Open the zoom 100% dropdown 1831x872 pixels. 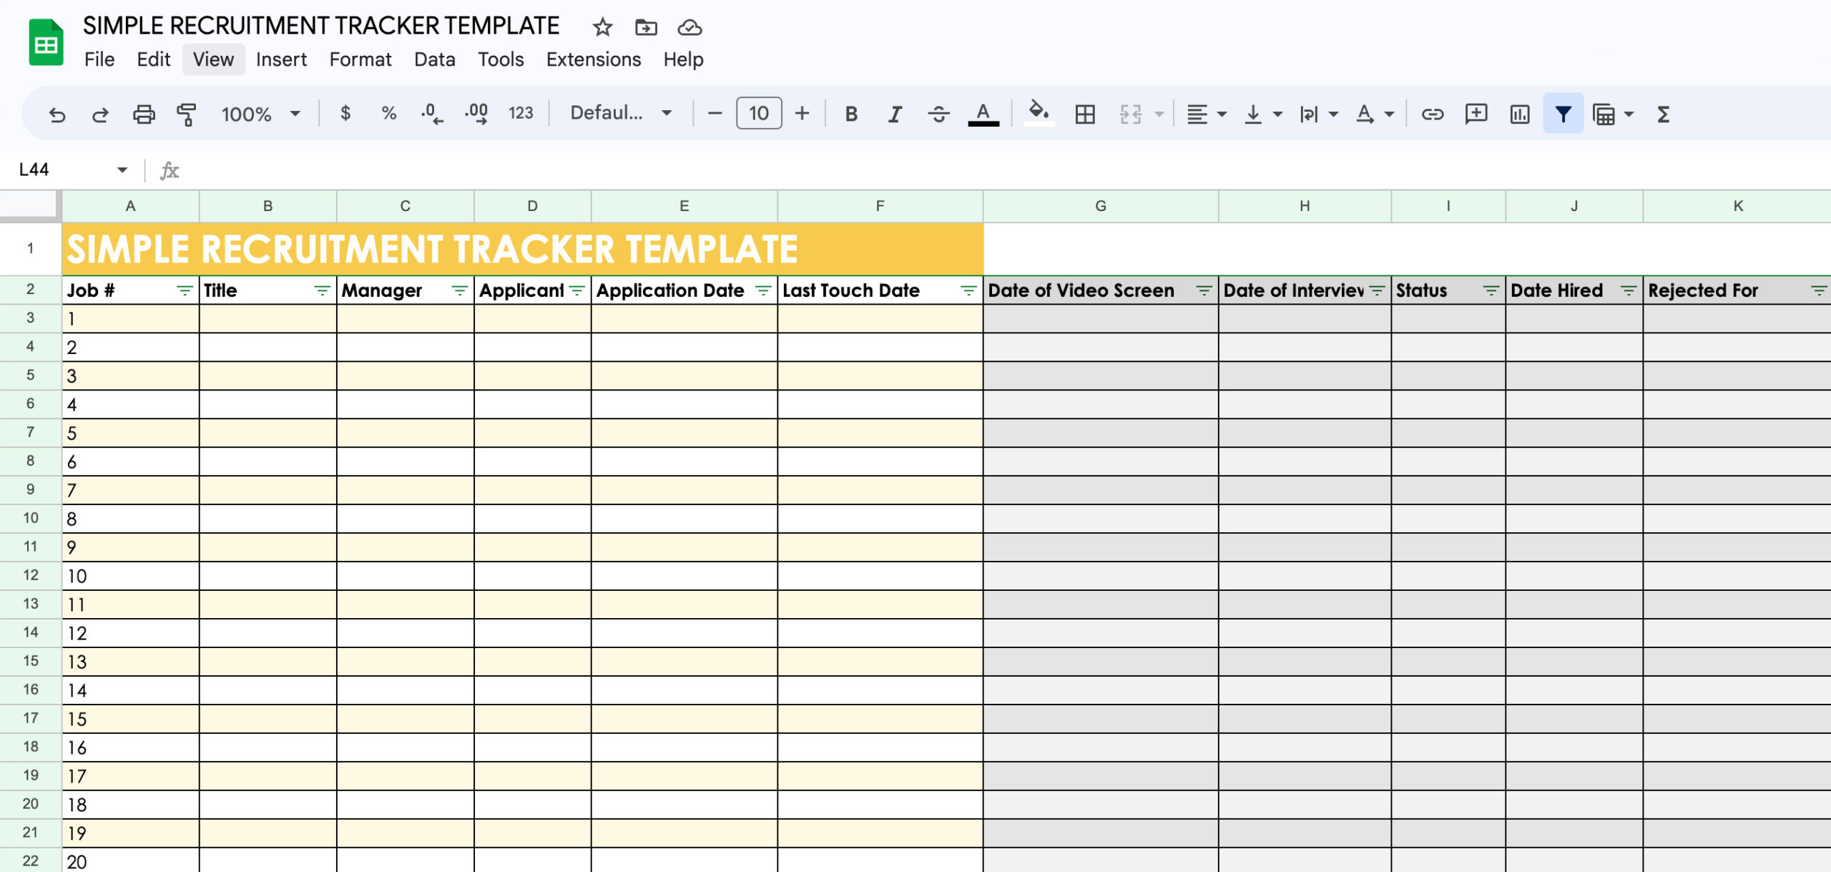point(260,114)
